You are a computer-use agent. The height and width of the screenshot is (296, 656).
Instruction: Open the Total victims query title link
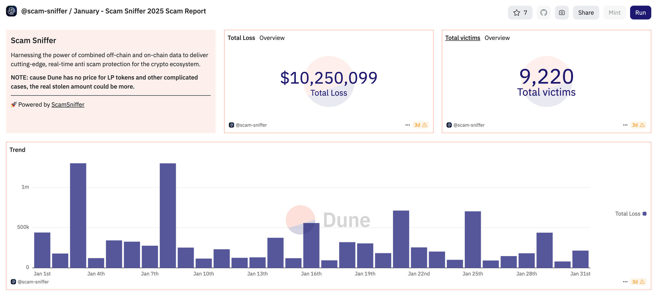pos(462,38)
